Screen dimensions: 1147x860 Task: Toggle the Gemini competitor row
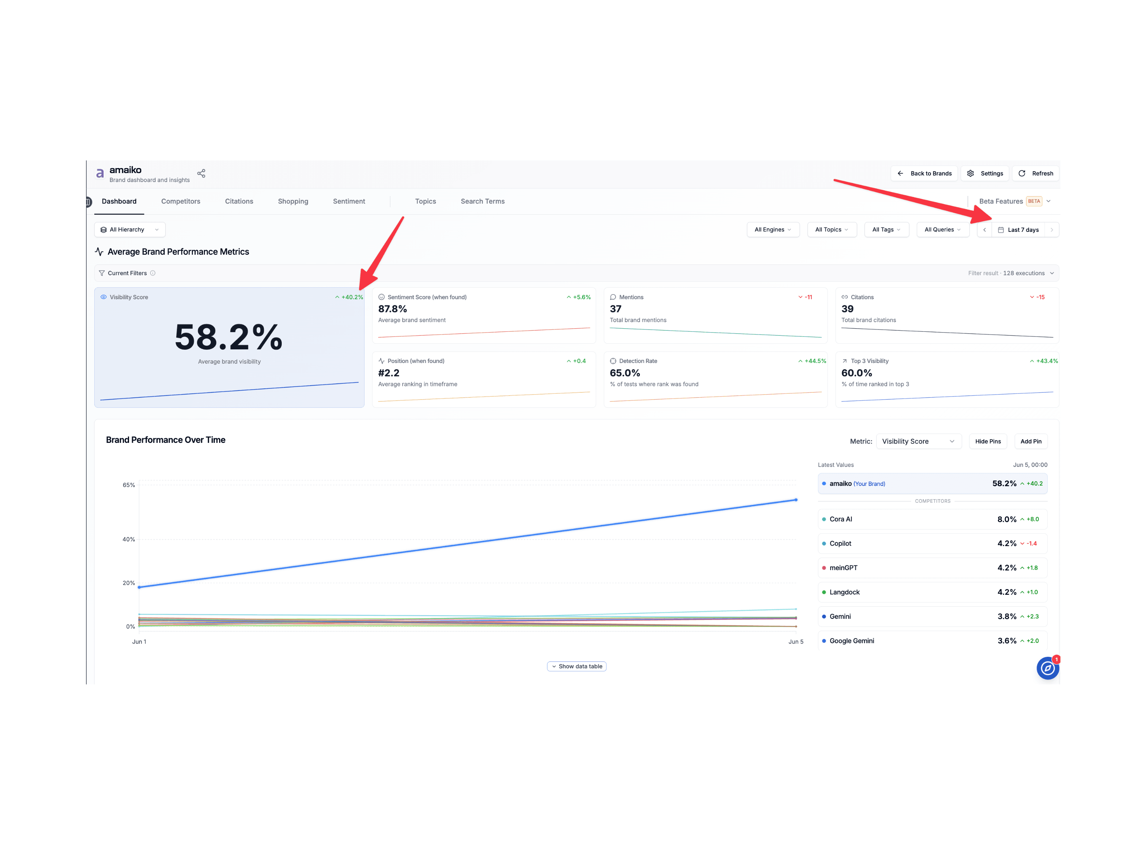pyautogui.click(x=932, y=616)
